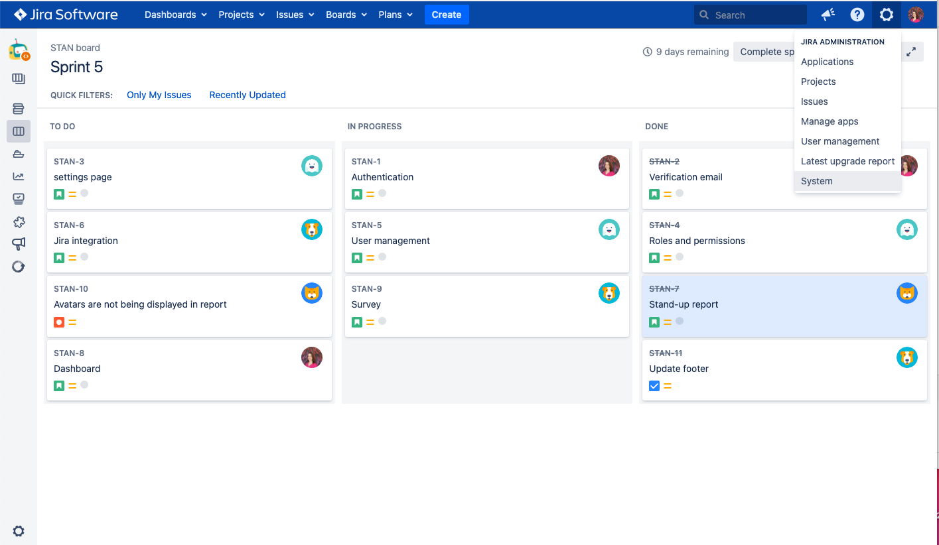Click the 'Dashboard' card title
The height and width of the screenshot is (545, 939).
(x=77, y=369)
